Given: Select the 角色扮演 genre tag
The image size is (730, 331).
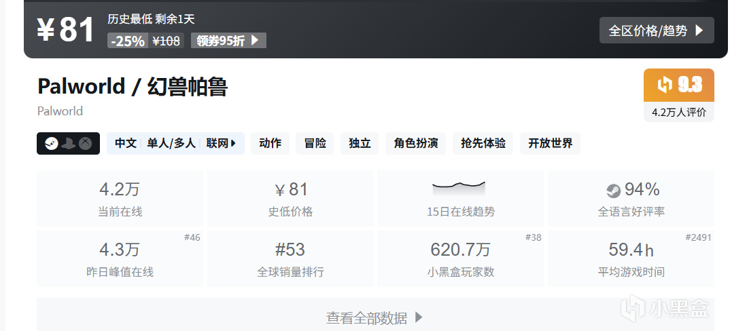Looking at the screenshot, I should pyautogui.click(x=416, y=143).
